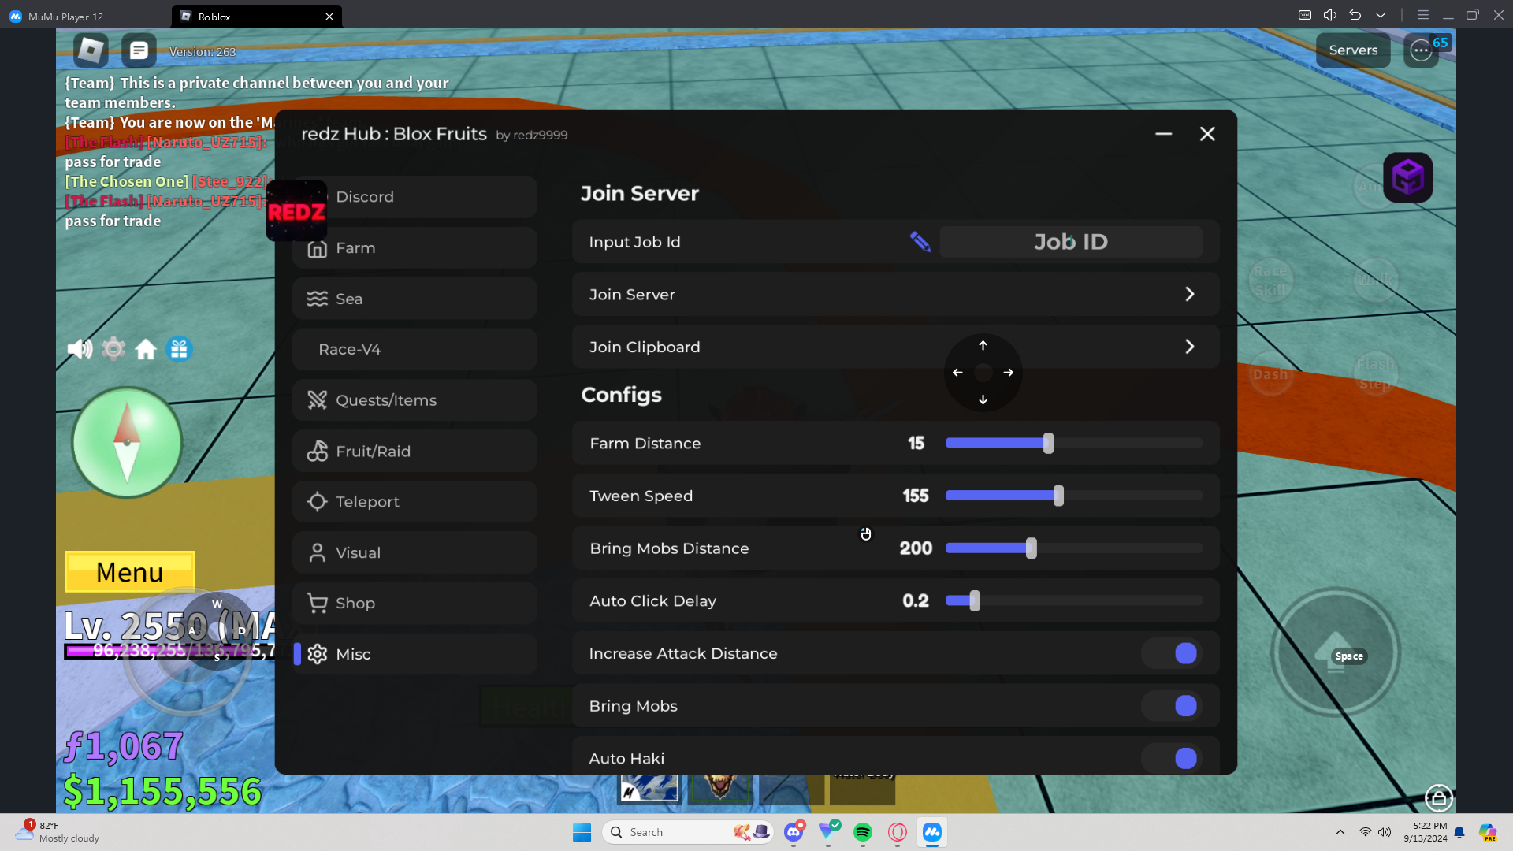This screenshot has height=851, width=1513.
Task: Open the blue gift box icon
Action: 180,348
